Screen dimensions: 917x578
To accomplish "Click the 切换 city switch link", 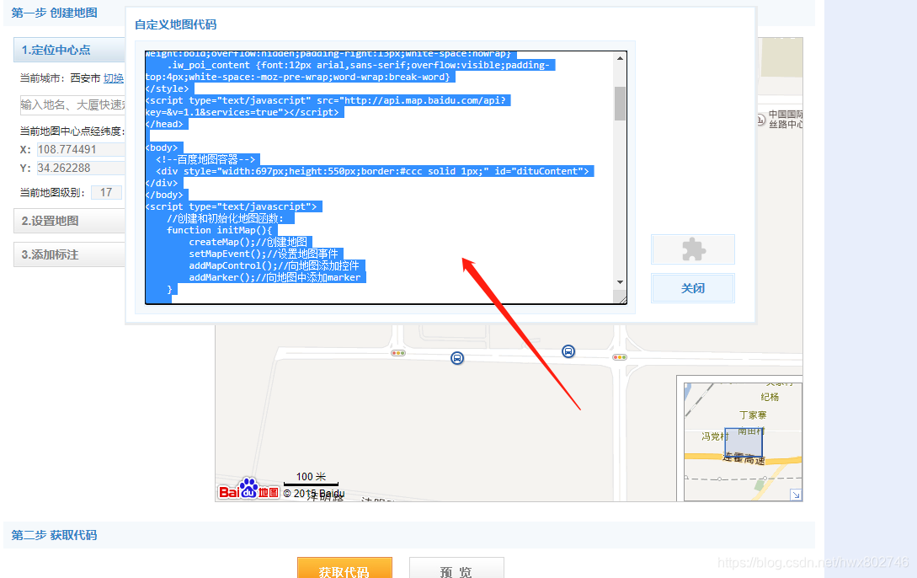I will pos(114,78).
